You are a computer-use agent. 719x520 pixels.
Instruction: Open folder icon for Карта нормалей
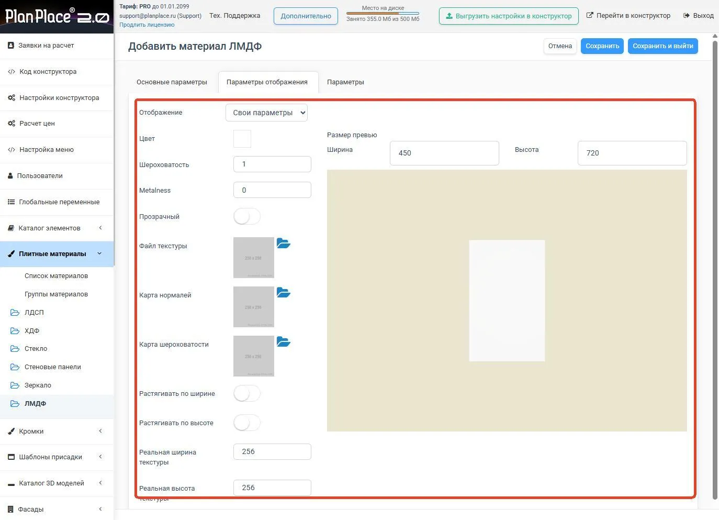(x=283, y=292)
